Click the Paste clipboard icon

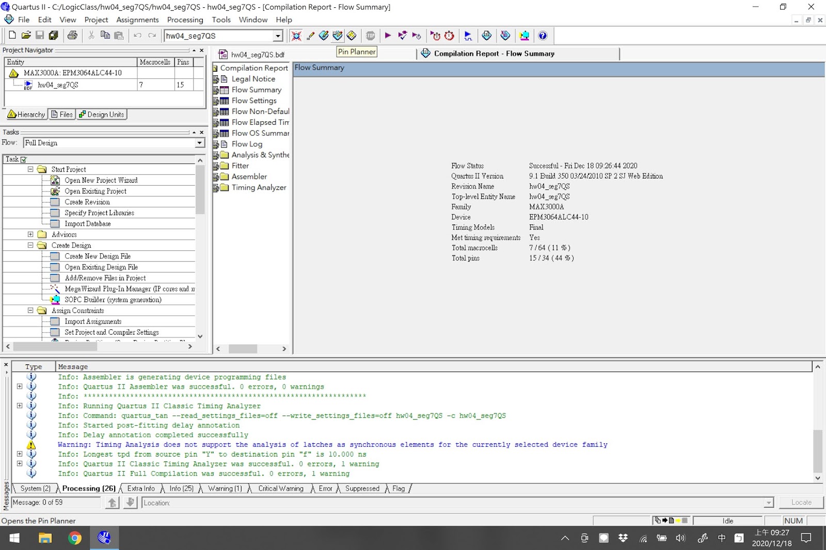tap(119, 35)
